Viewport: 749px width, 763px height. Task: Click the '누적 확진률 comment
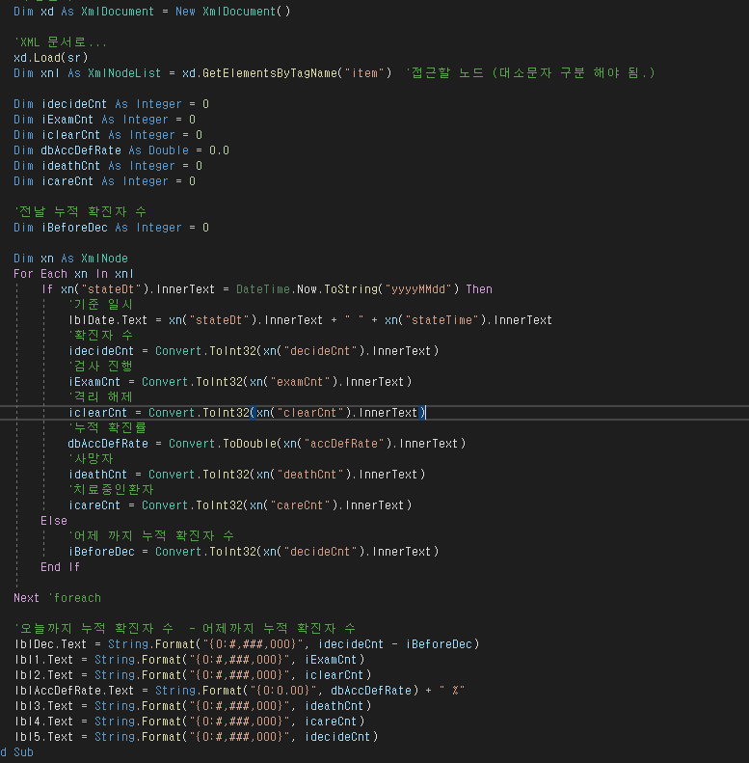click(108, 428)
